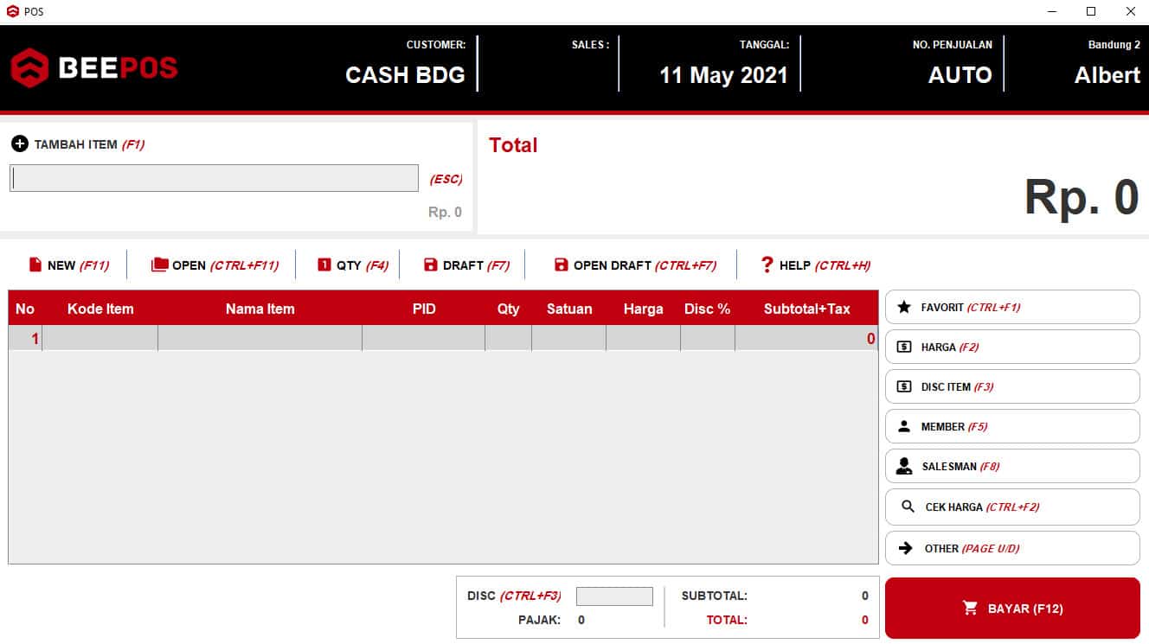1149x644 pixels.
Task: Open HELP (CTRL+H)
Action: 815,265
